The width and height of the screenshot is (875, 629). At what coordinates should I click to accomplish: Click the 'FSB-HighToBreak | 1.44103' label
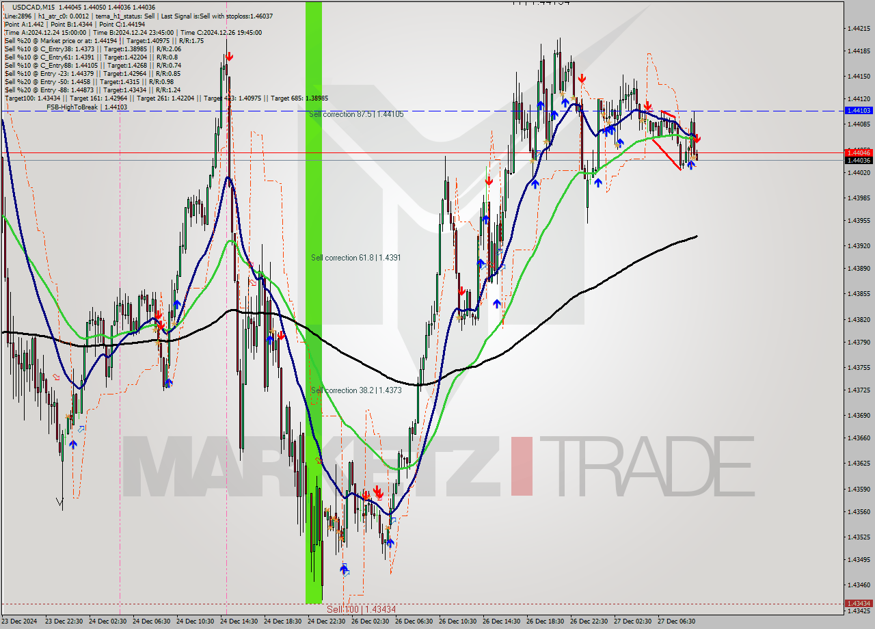tap(87, 107)
